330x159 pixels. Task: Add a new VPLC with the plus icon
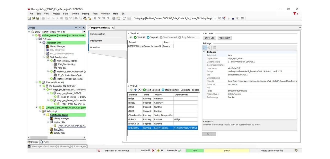click(135, 90)
